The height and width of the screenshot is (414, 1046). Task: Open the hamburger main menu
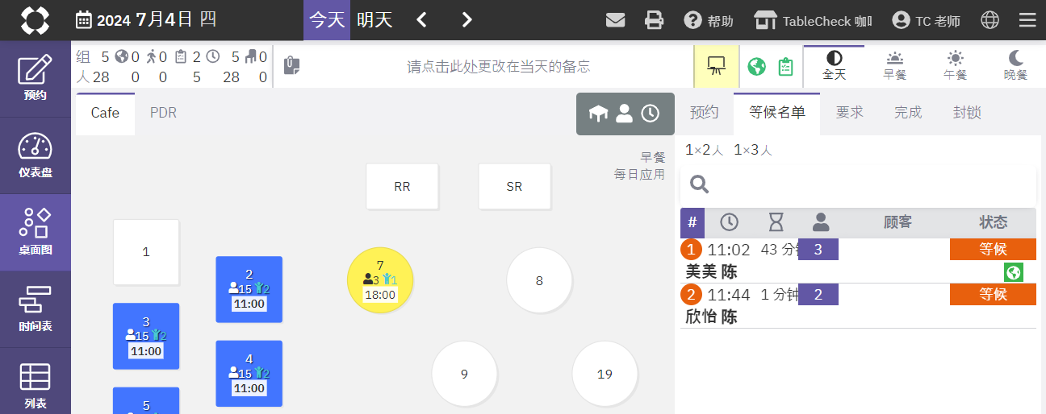[x=1027, y=20]
